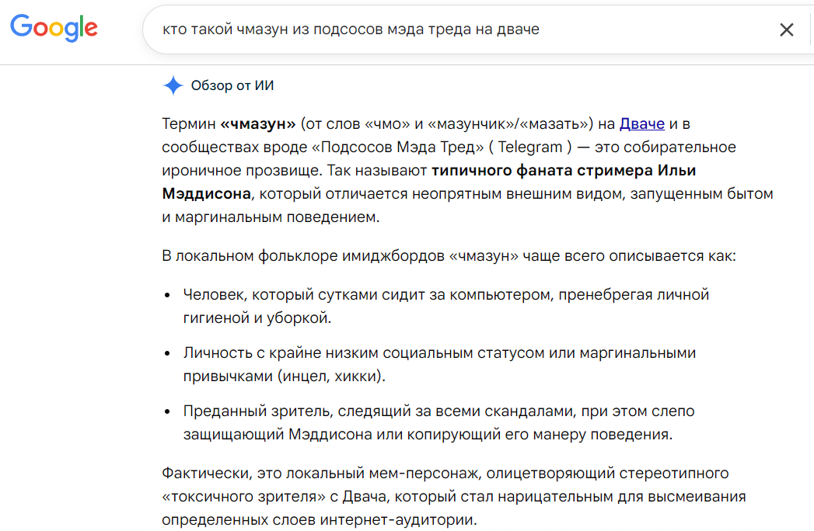
Task: Click the blue AI overview sparkle icon
Action: 173,85
